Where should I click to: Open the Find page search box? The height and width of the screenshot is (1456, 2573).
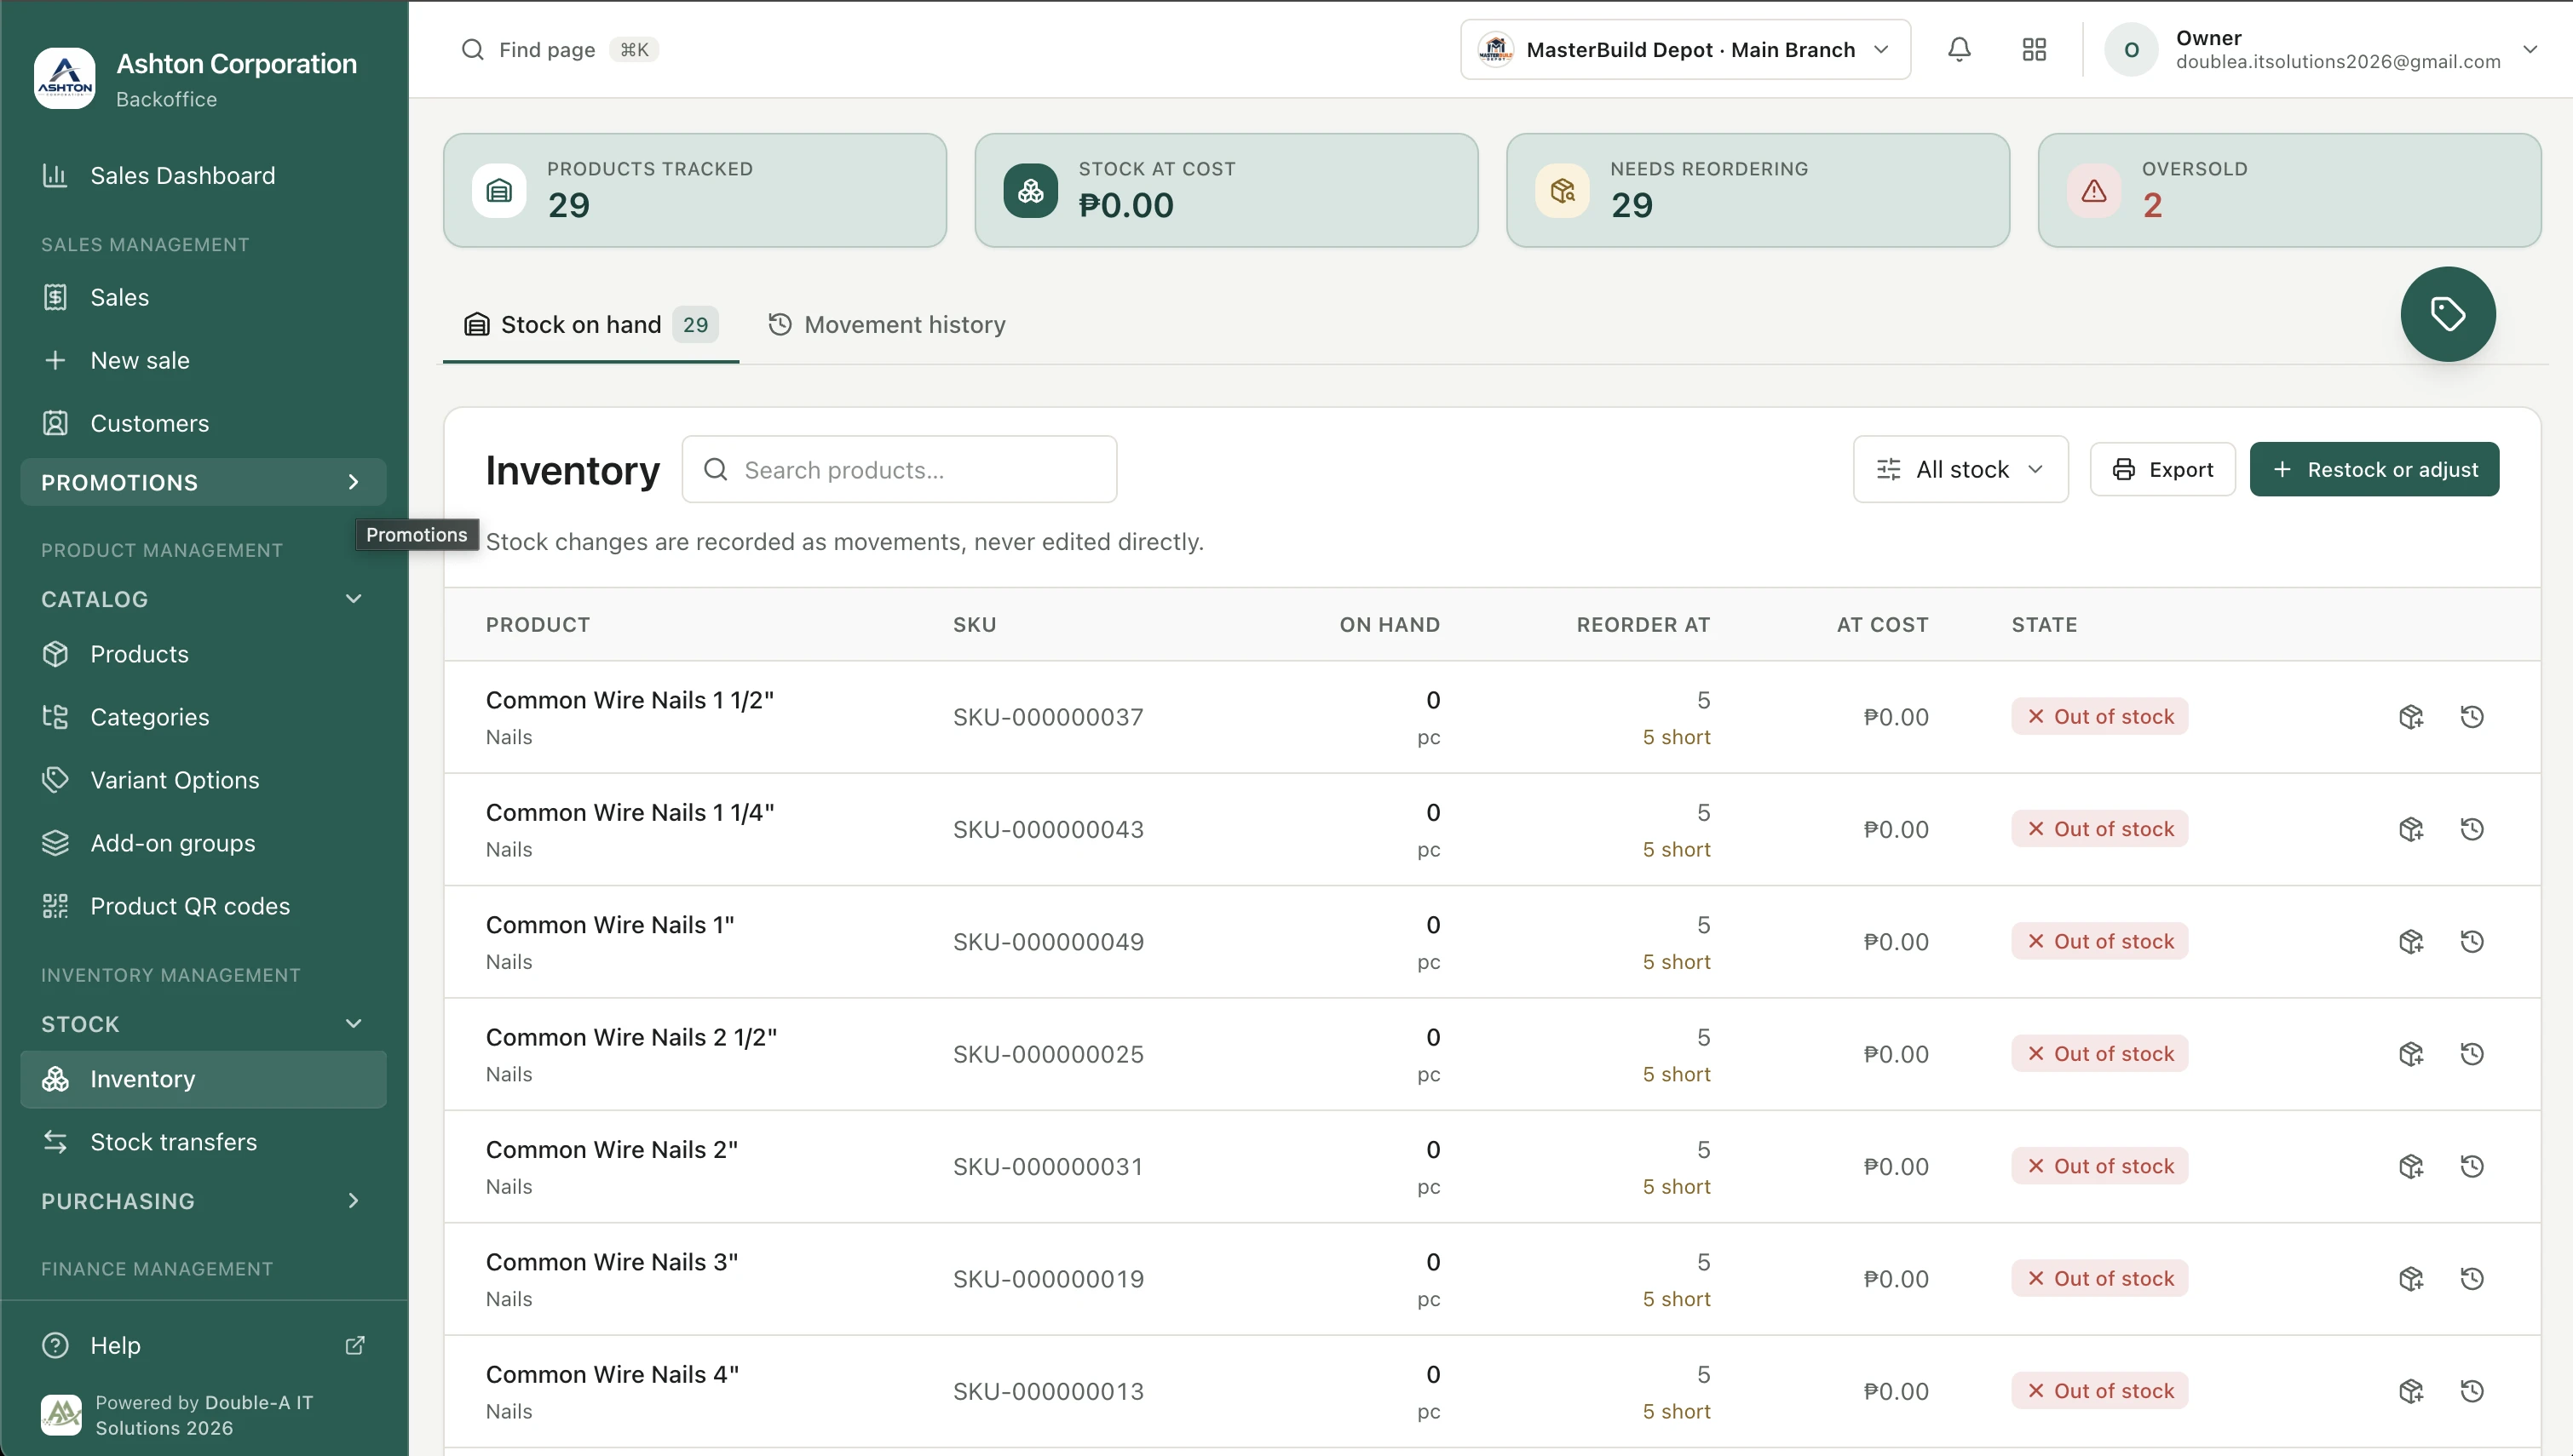click(x=561, y=49)
